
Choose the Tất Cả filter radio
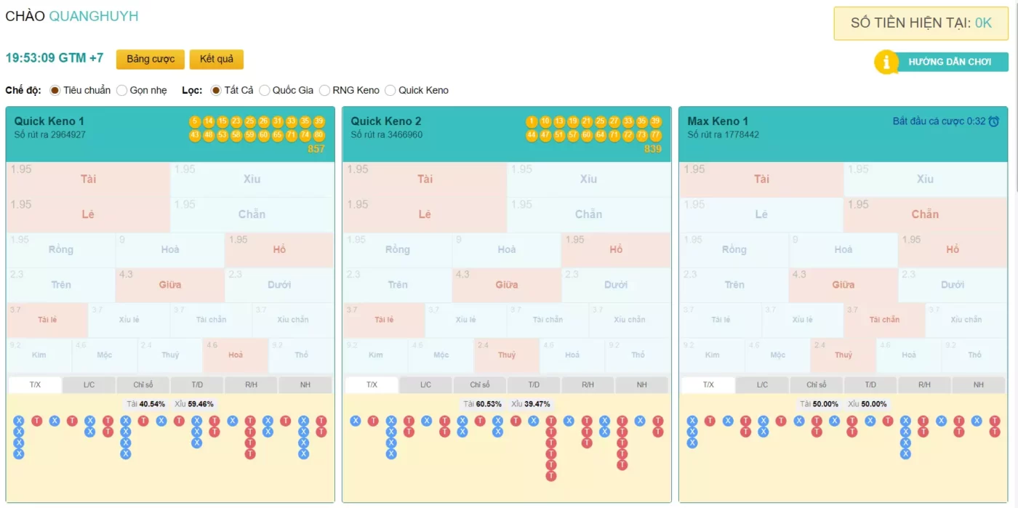point(216,90)
